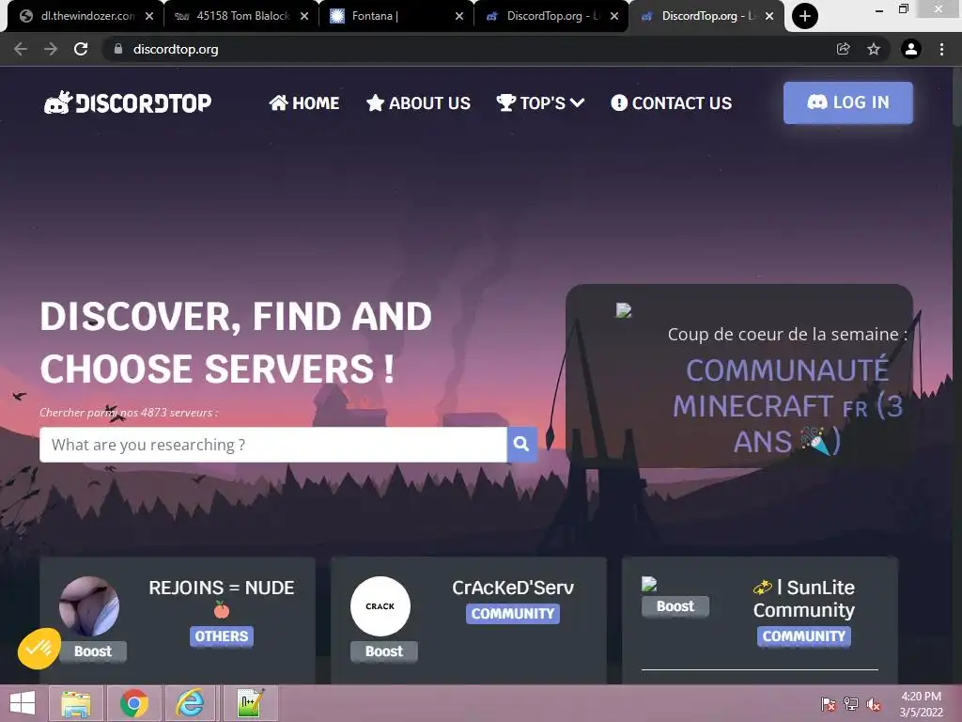The height and width of the screenshot is (722, 962).
Task: Open the SunLite Community server title
Action: (804, 599)
